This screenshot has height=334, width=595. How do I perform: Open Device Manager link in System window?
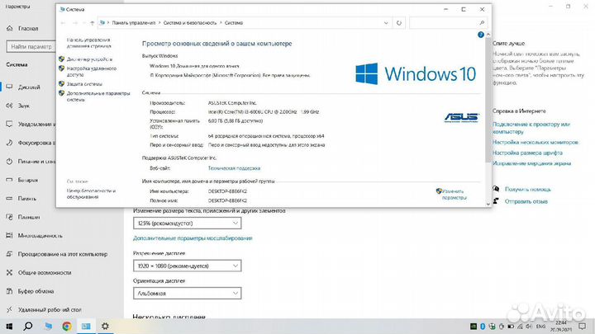(x=89, y=59)
